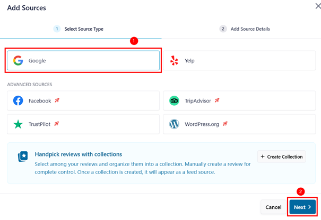The image size is (321, 220).
Task: Click the plus icon in Create Collection
Action: coord(263,157)
